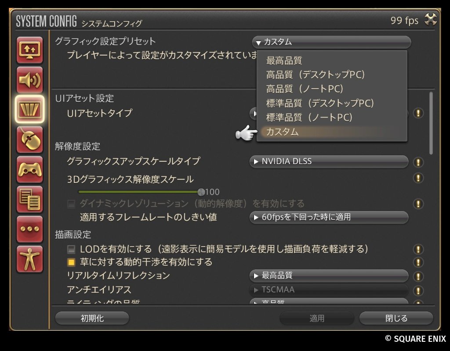
Task: Collapse the グラフィック設定プリセット カスタム dropdown
Action: coord(331,42)
